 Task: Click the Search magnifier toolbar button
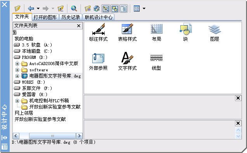pos(74,9)
